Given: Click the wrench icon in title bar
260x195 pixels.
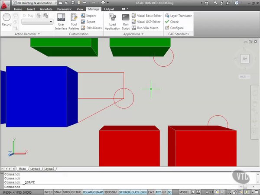Looking at the screenshot, I should point(215,3).
